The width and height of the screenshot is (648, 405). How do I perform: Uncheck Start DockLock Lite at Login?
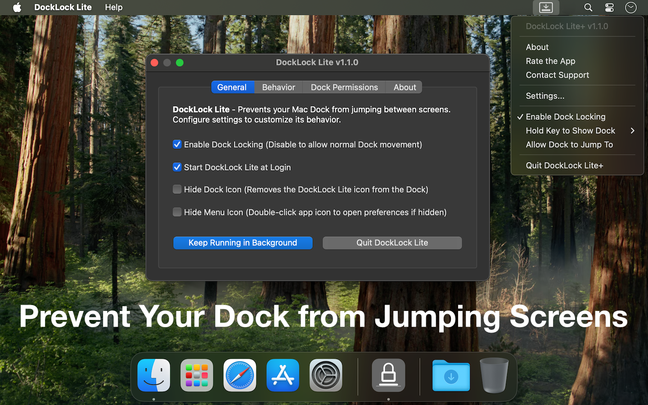(x=177, y=167)
